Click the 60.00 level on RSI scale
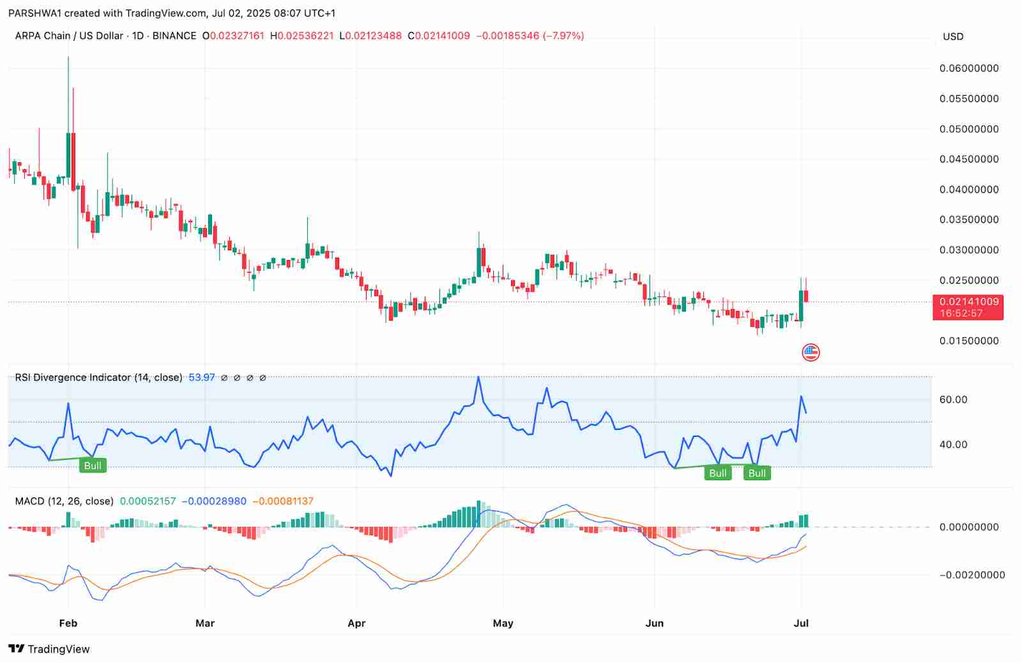 [953, 400]
